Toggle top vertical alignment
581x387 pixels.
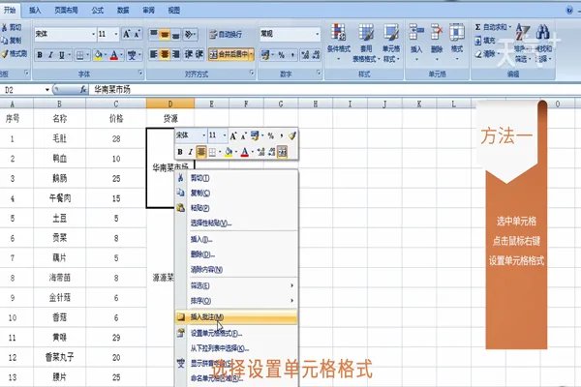(x=154, y=35)
